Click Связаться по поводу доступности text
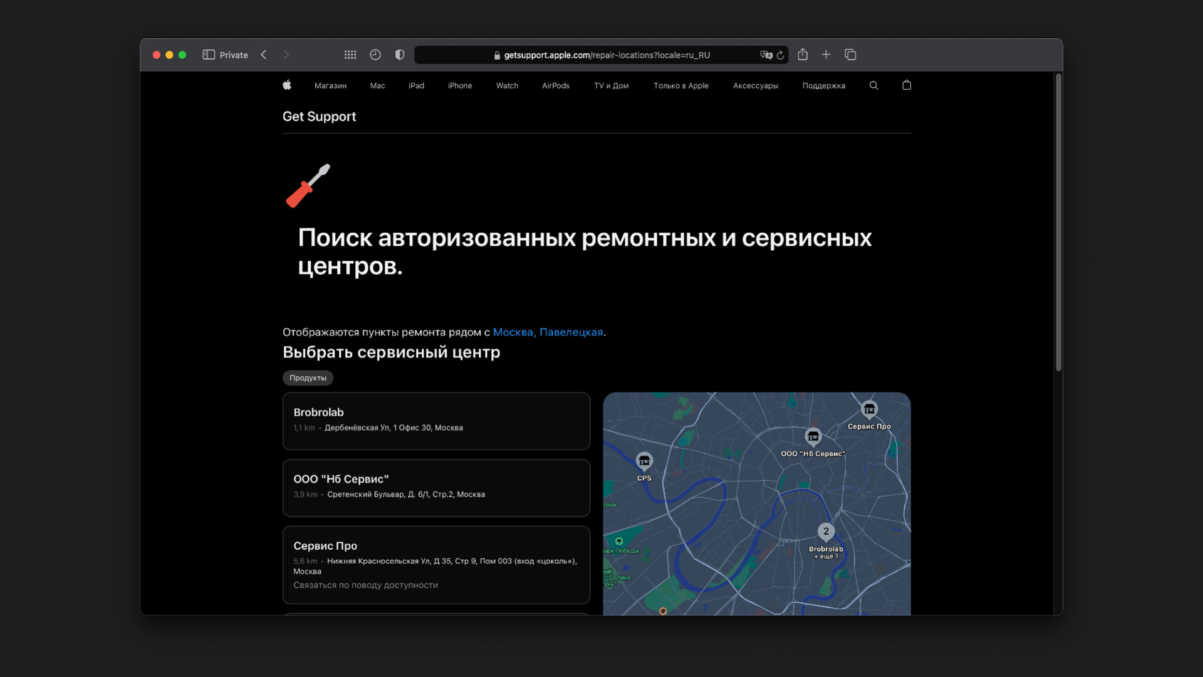The width and height of the screenshot is (1203, 677). click(366, 585)
